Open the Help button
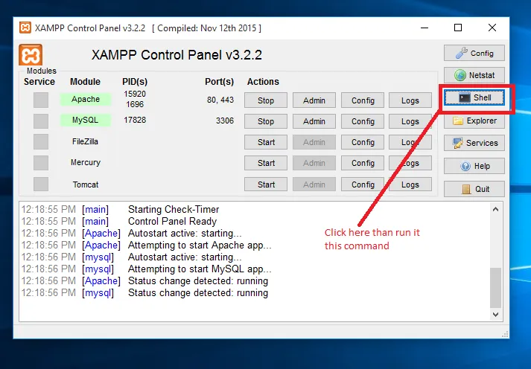 (474, 166)
